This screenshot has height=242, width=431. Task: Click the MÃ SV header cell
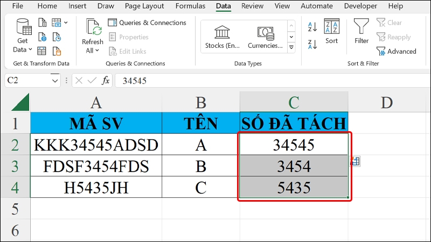click(96, 123)
